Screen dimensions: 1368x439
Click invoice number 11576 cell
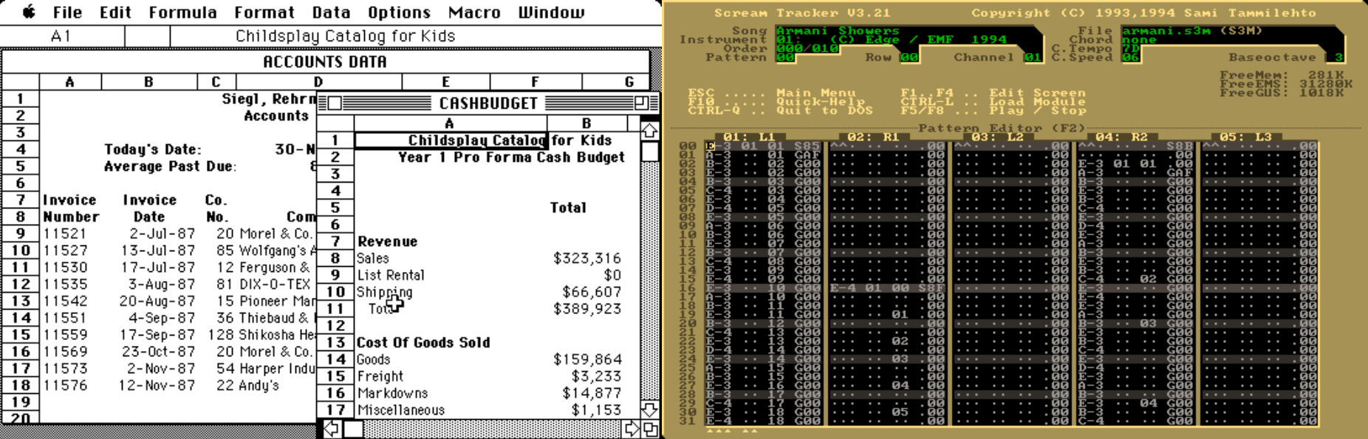tap(65, 386)
